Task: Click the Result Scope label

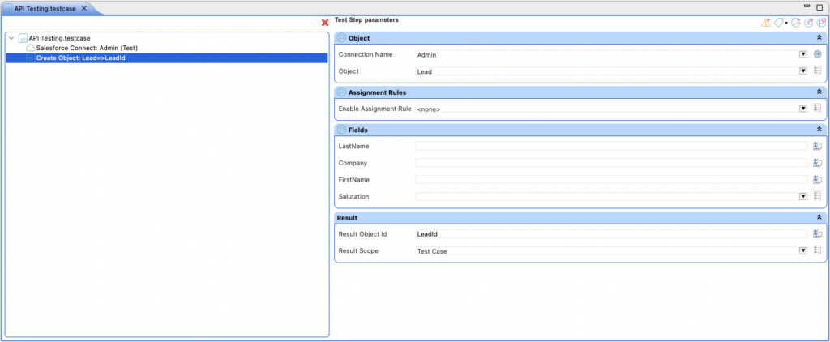Action: [x=358, y=250]
